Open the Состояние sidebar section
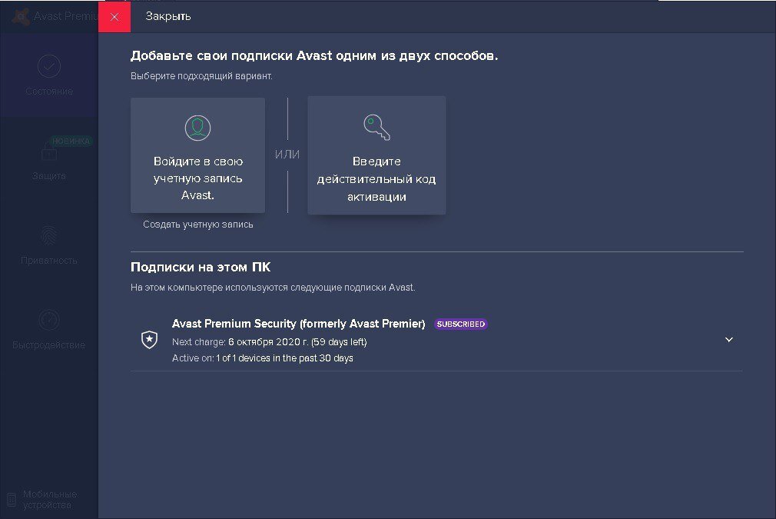The height and width of the screenshot is (519, 776). tap(49, 75)
